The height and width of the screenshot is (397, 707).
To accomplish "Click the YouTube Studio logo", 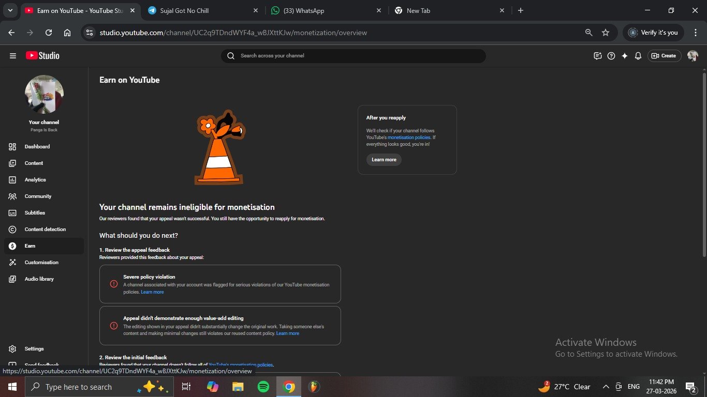I will (42, 56).
